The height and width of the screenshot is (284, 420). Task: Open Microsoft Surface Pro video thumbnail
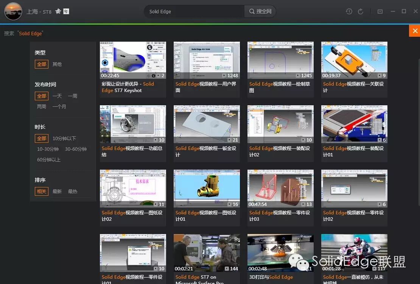(x=207, y=253)
